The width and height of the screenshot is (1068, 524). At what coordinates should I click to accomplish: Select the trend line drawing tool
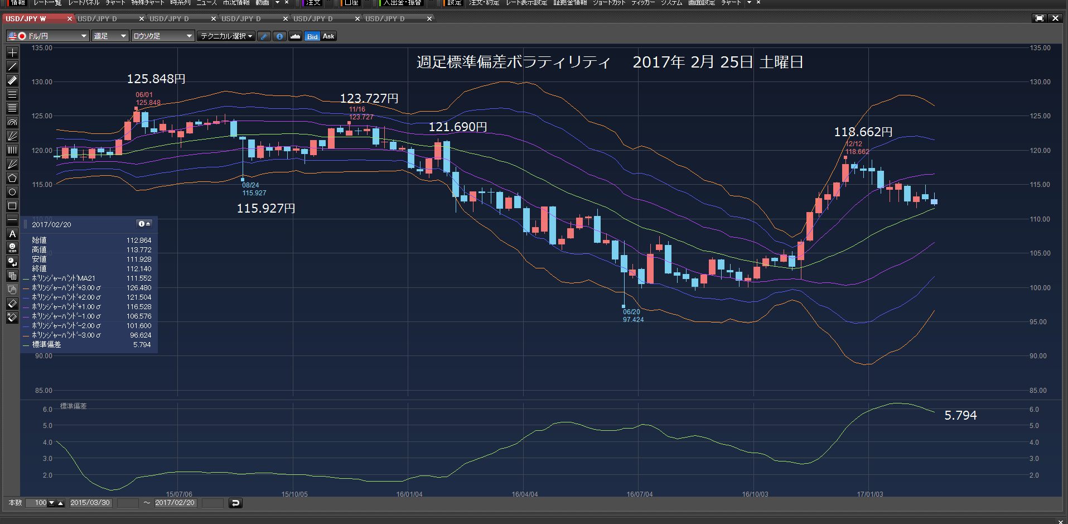click(12, 66)
